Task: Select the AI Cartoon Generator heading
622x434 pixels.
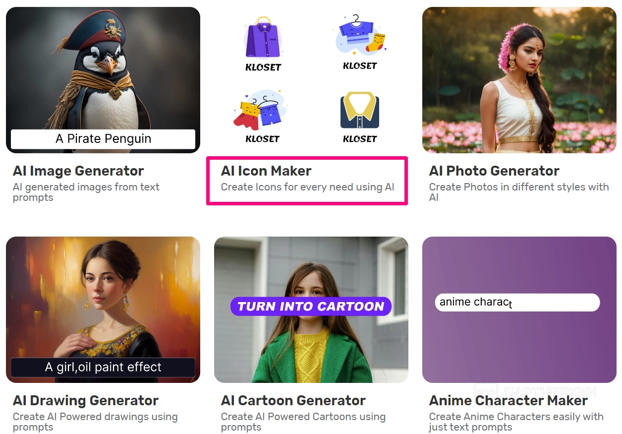Action: pos(293,401)
